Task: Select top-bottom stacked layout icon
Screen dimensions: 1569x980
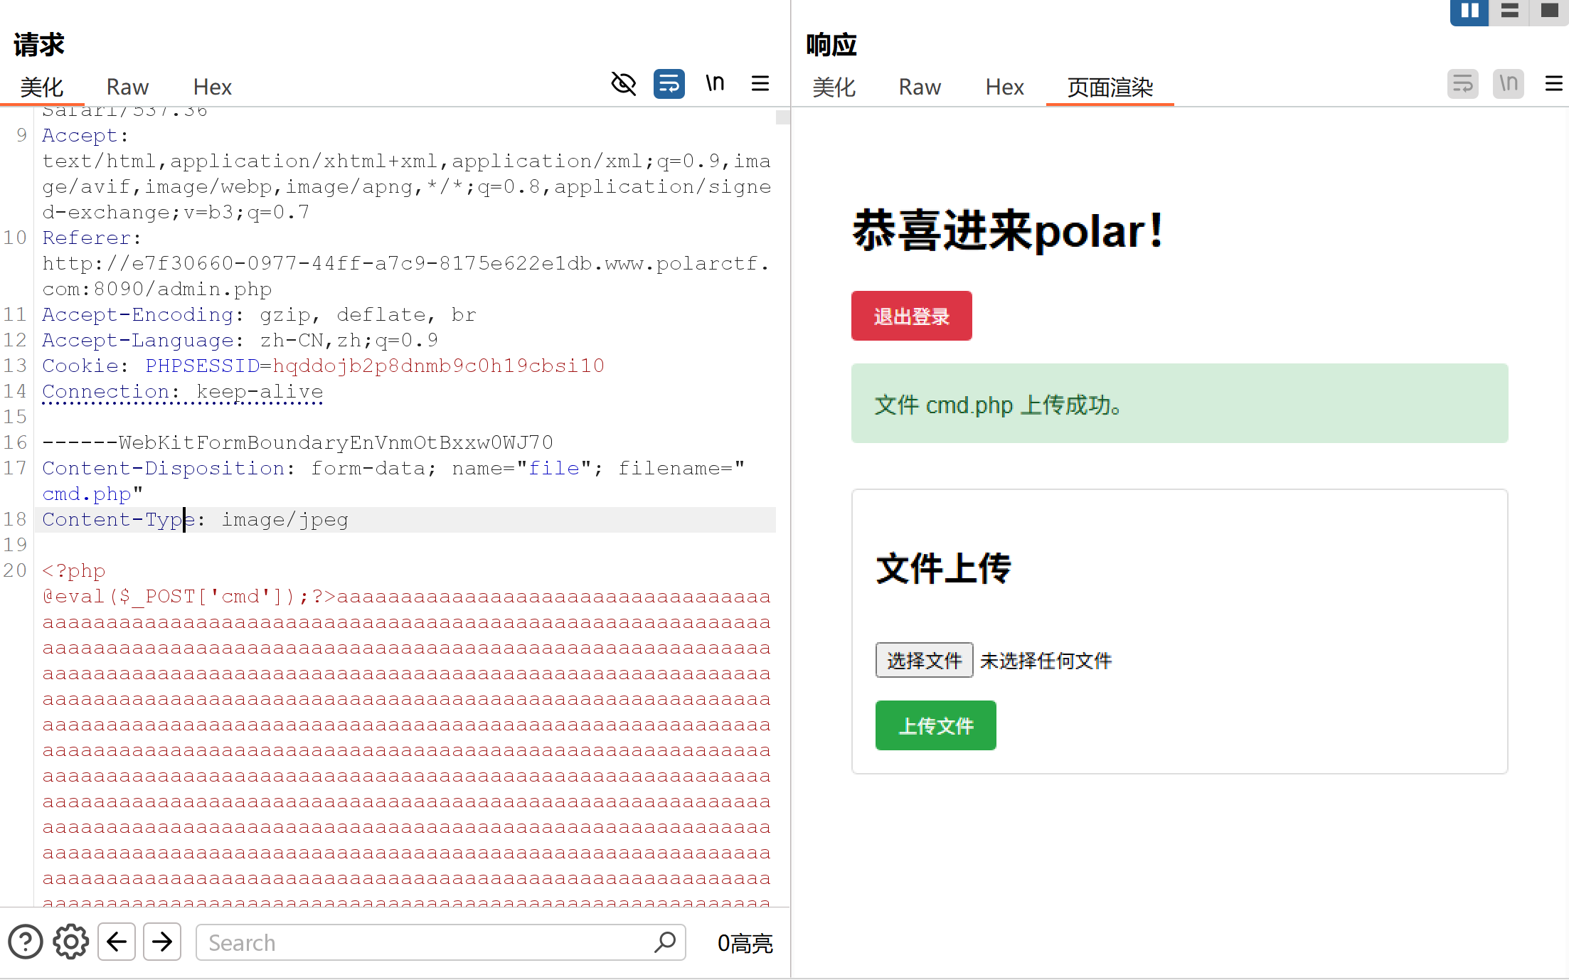Action: tap(1509, 11)
